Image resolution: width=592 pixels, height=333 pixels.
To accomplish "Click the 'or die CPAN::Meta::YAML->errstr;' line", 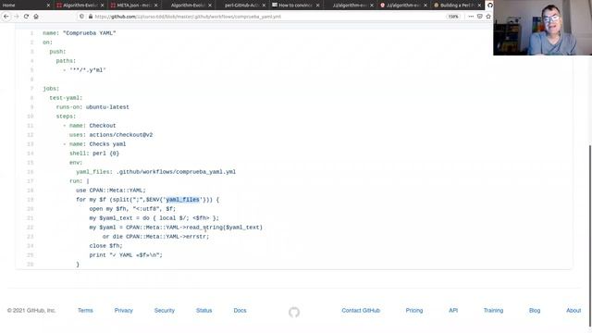I will tap(155, 237).
